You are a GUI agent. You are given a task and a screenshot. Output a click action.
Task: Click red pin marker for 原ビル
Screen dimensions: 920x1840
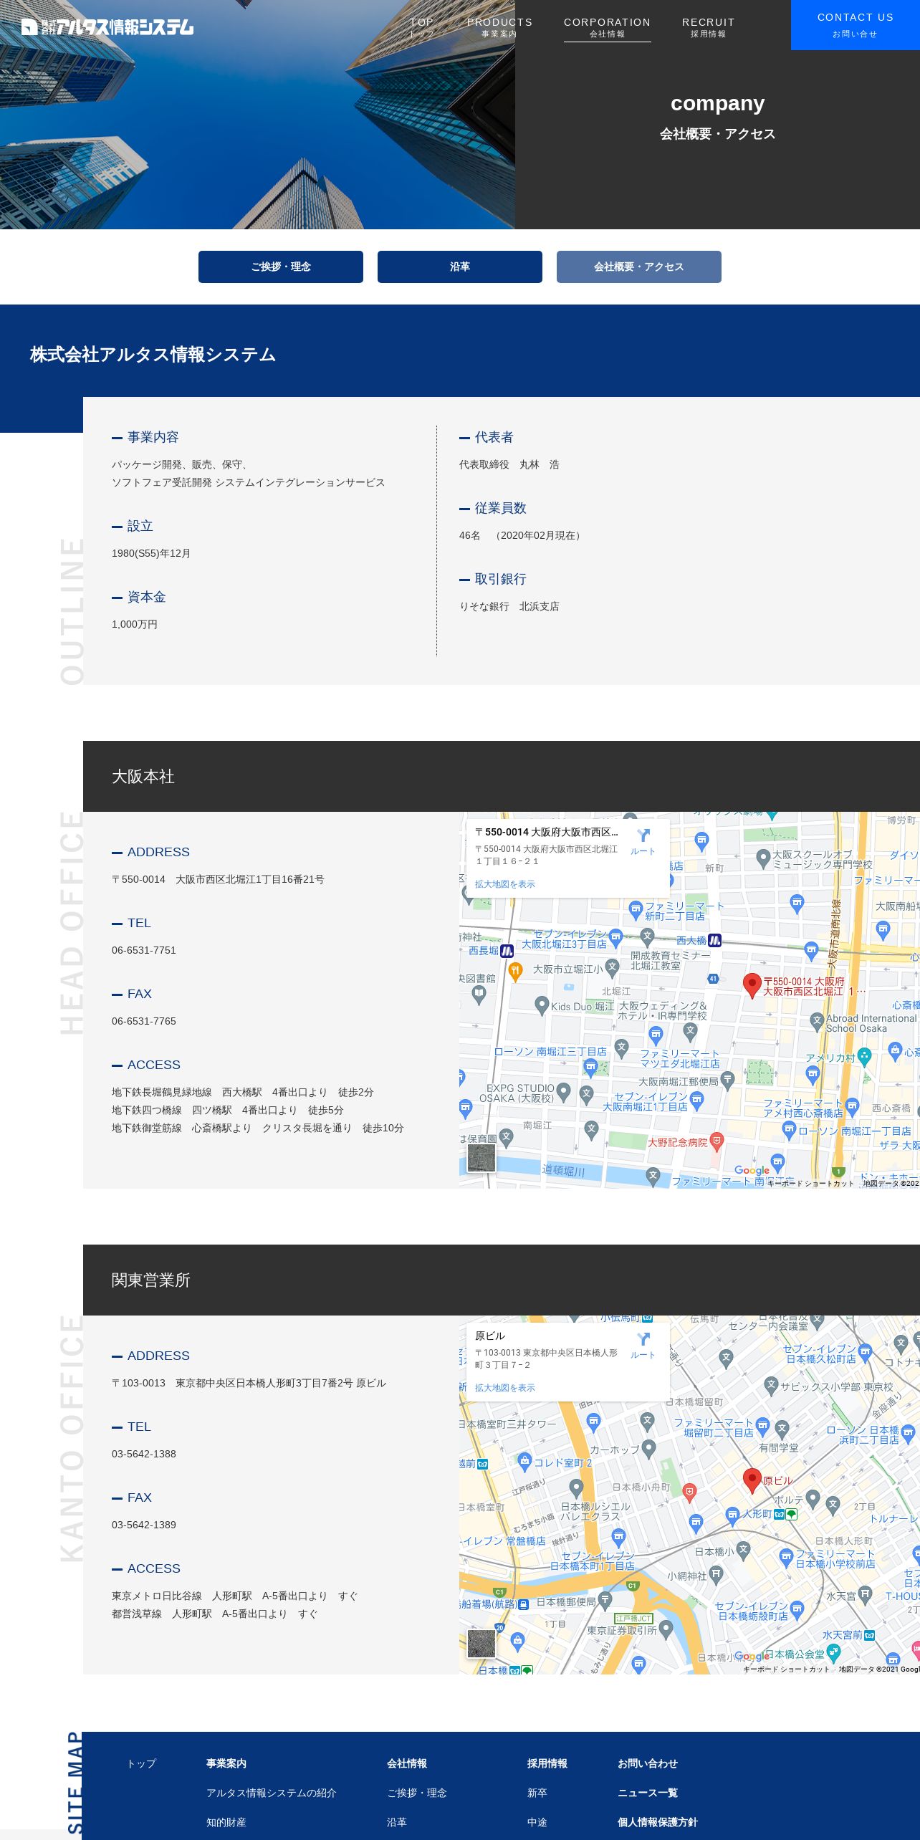(752, 1479)
